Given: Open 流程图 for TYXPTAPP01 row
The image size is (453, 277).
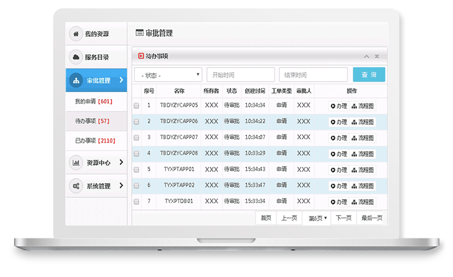Looking at the screenshot, I should click(363, 170).
